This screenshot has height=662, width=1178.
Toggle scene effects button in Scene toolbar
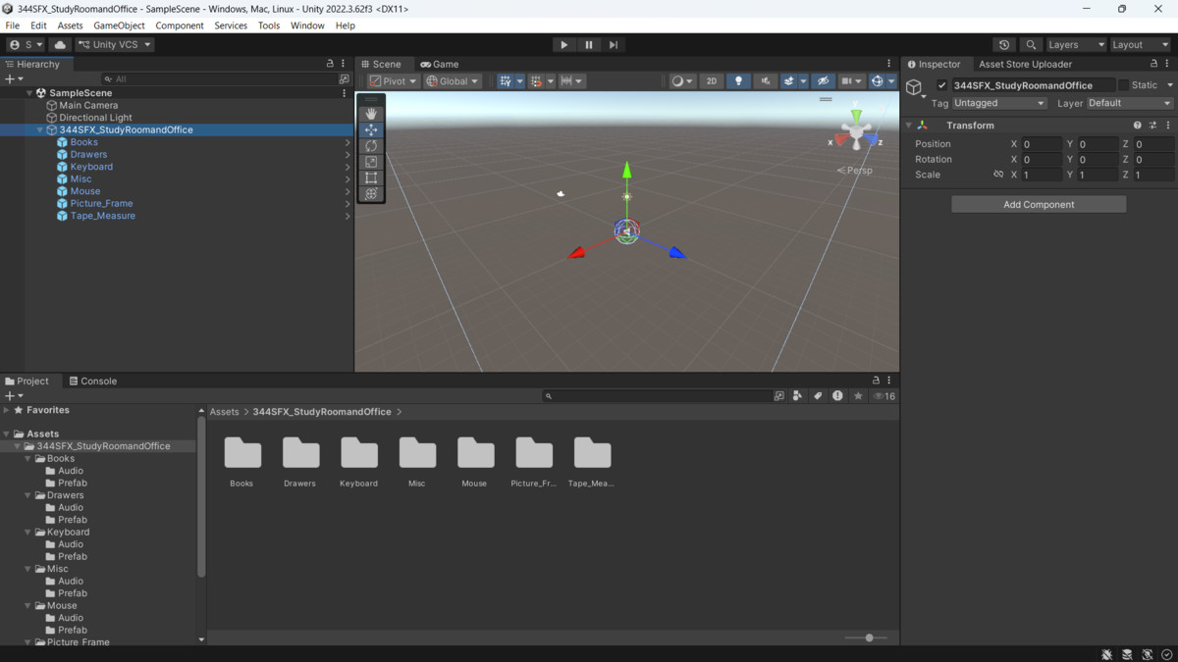pos(789,81)
